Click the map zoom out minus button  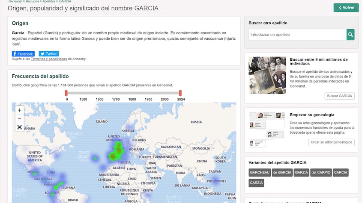pyautogui.click(x=20, y=118)
